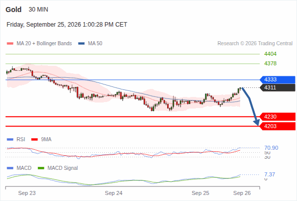Click the black 4311 current price tag
The width and height of the screenshot is (297, 201).
pyautogui.click(x=277, y=88)
